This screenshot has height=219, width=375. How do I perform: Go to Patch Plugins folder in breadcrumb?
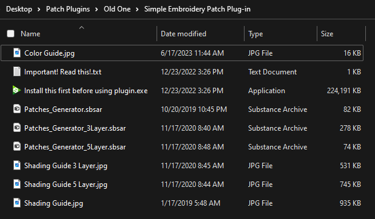[x=68, y=9]
